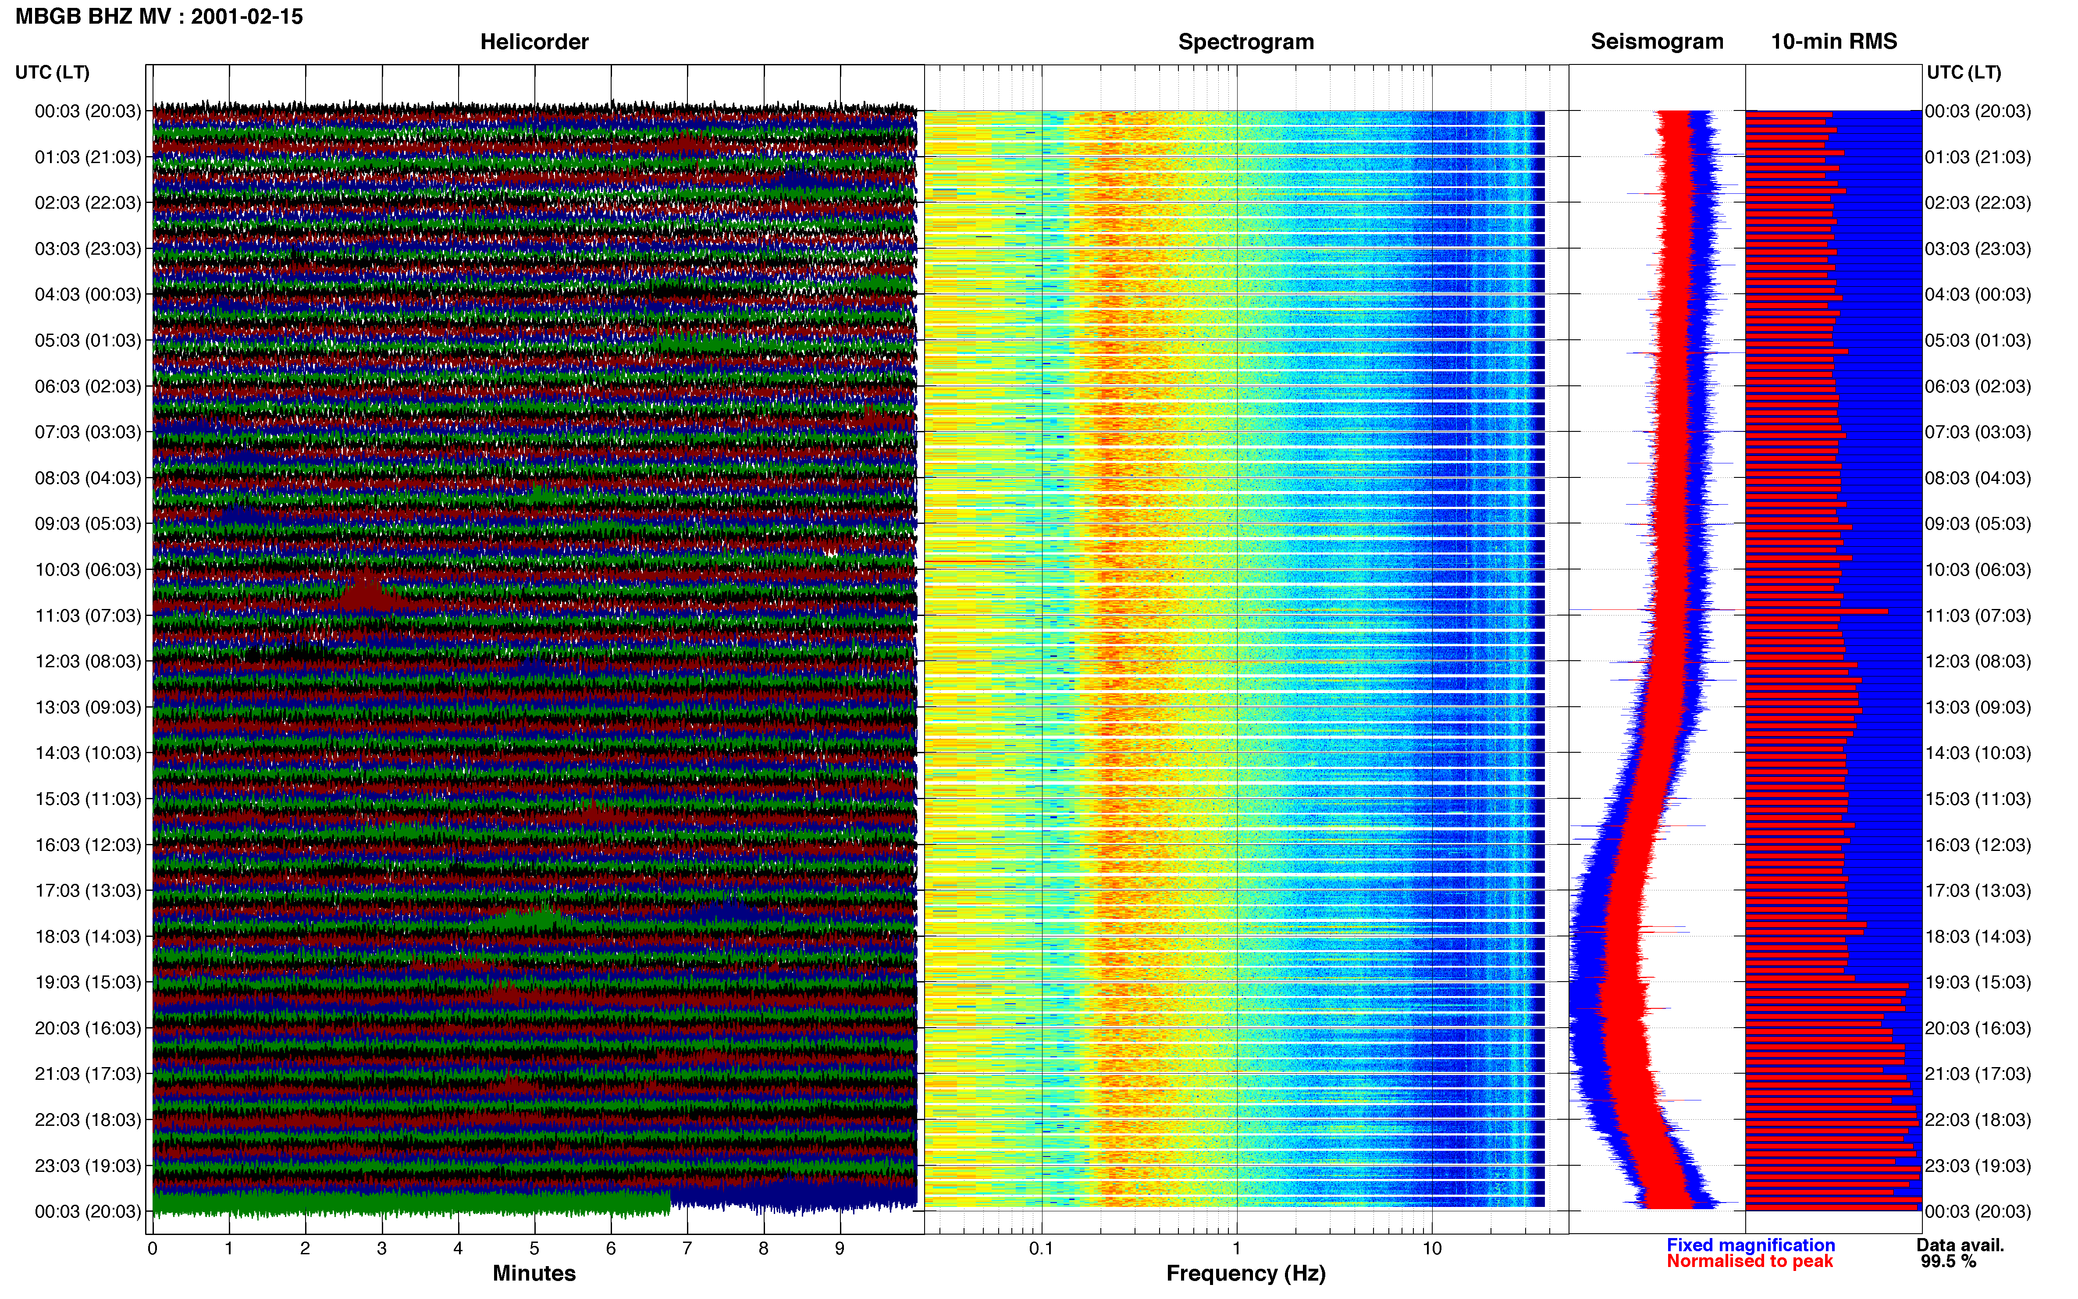2078x1299 pixels.
Task: Click the 'Fixed magnification' legend text
Action: [x=1750, y=1245]
